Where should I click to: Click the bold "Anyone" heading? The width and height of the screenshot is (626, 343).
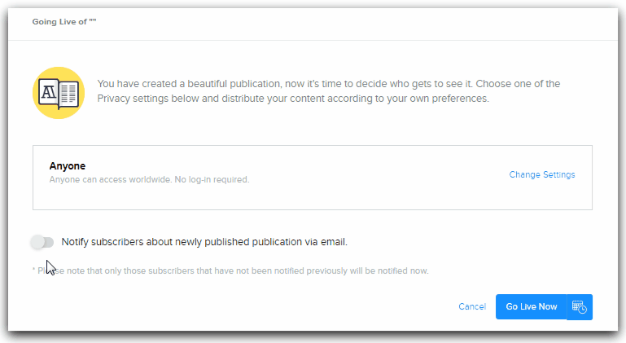(68, 166)
